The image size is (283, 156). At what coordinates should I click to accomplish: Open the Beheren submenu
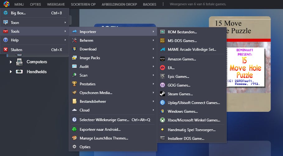coord(113,40)
